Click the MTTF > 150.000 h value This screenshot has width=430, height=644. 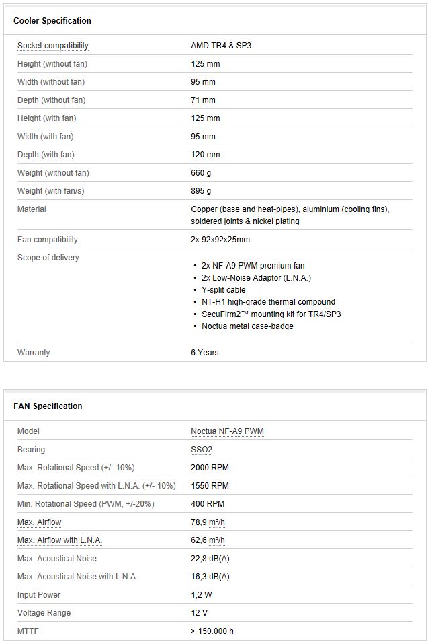212,631
